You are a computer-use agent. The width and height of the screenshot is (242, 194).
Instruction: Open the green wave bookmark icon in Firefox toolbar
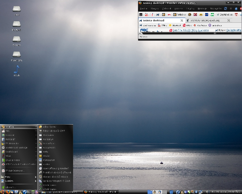(212, 15)
